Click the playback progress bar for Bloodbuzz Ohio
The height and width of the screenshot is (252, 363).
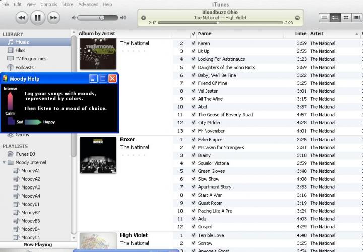pos(220,23)
